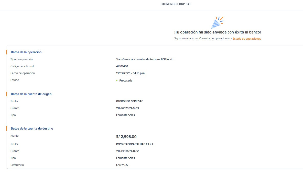Click the orange marker beside Datos de la operación
This screenshot has width=303, height=175.
(7, 52)
